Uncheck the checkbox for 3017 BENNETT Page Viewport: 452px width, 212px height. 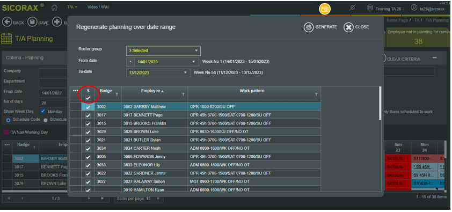(x=88, y=115)
